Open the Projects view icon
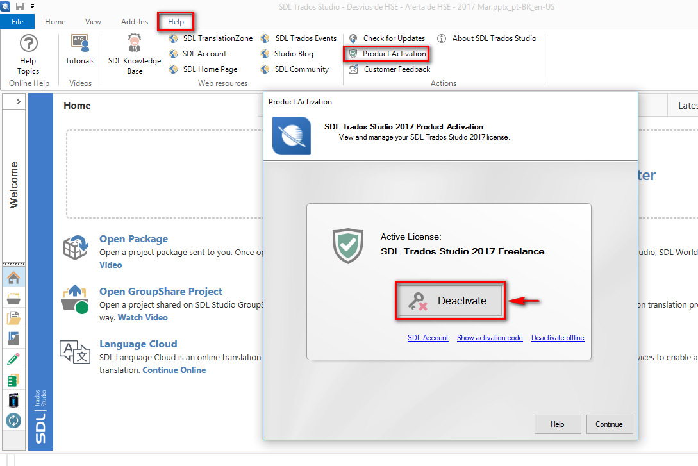Viewport: 698px width, 466px height. coord(14,298)
